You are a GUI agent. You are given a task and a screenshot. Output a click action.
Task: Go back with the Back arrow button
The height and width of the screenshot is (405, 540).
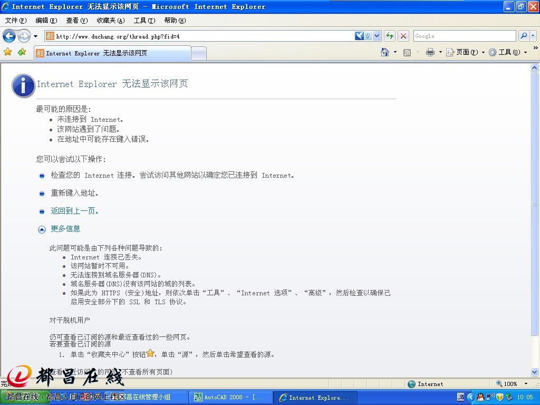pos(9,36)
